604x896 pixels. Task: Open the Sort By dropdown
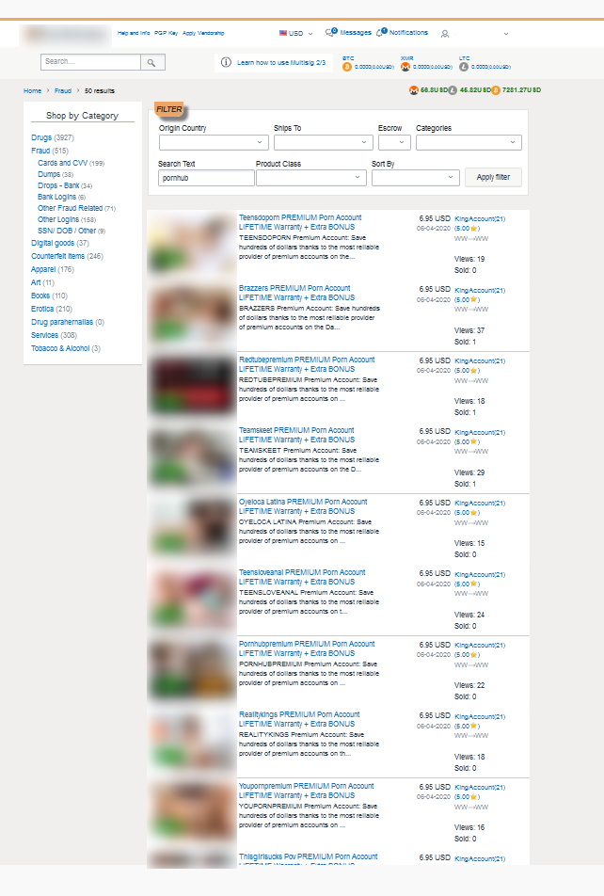click(416, 178)
